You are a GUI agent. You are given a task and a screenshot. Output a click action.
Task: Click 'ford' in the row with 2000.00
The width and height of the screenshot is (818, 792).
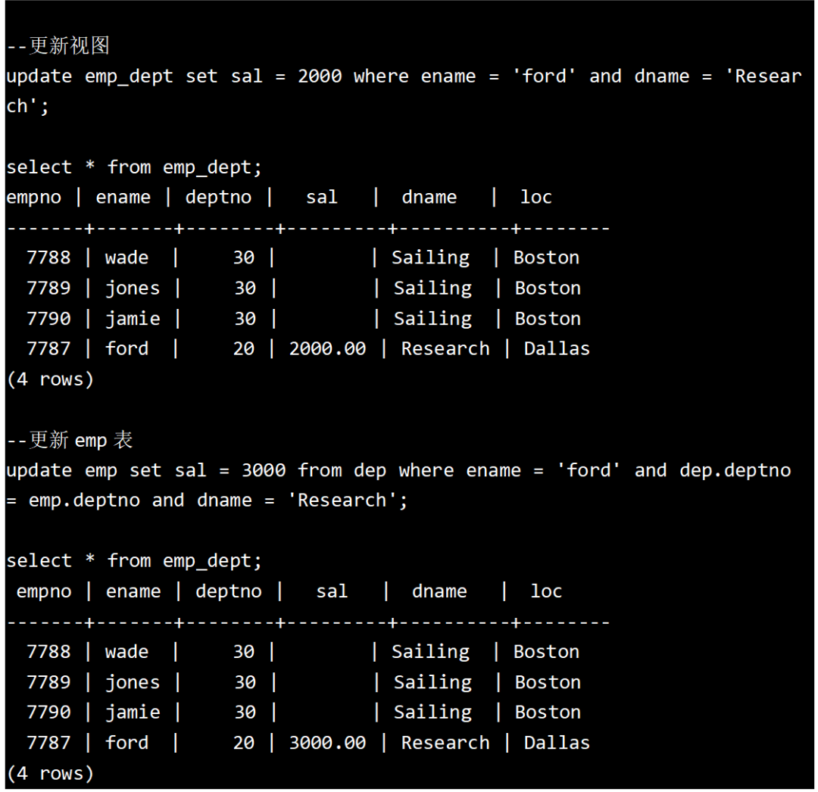click(x=126, y=349)
